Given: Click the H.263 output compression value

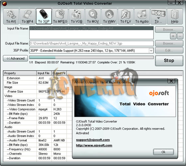Looking at the screenshot, I should 57,109.
